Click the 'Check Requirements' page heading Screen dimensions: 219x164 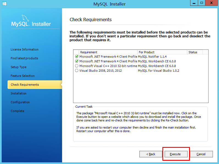[91, 20]
